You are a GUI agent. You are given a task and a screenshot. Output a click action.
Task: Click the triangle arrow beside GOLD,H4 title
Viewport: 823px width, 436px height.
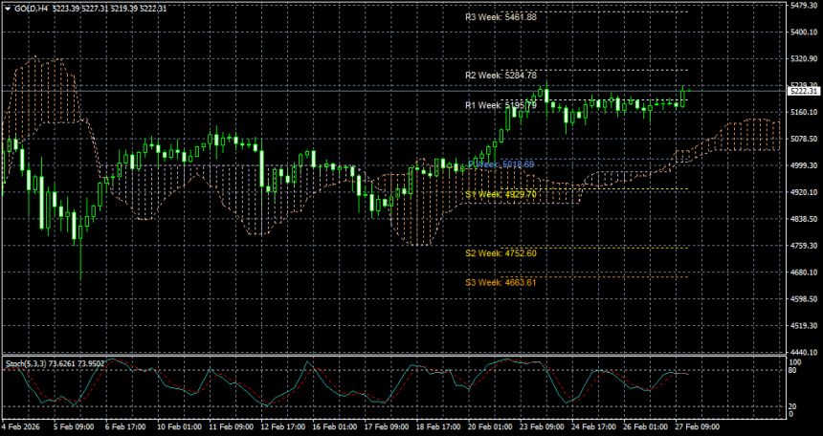pyautogui.click(x=5, y=8)
